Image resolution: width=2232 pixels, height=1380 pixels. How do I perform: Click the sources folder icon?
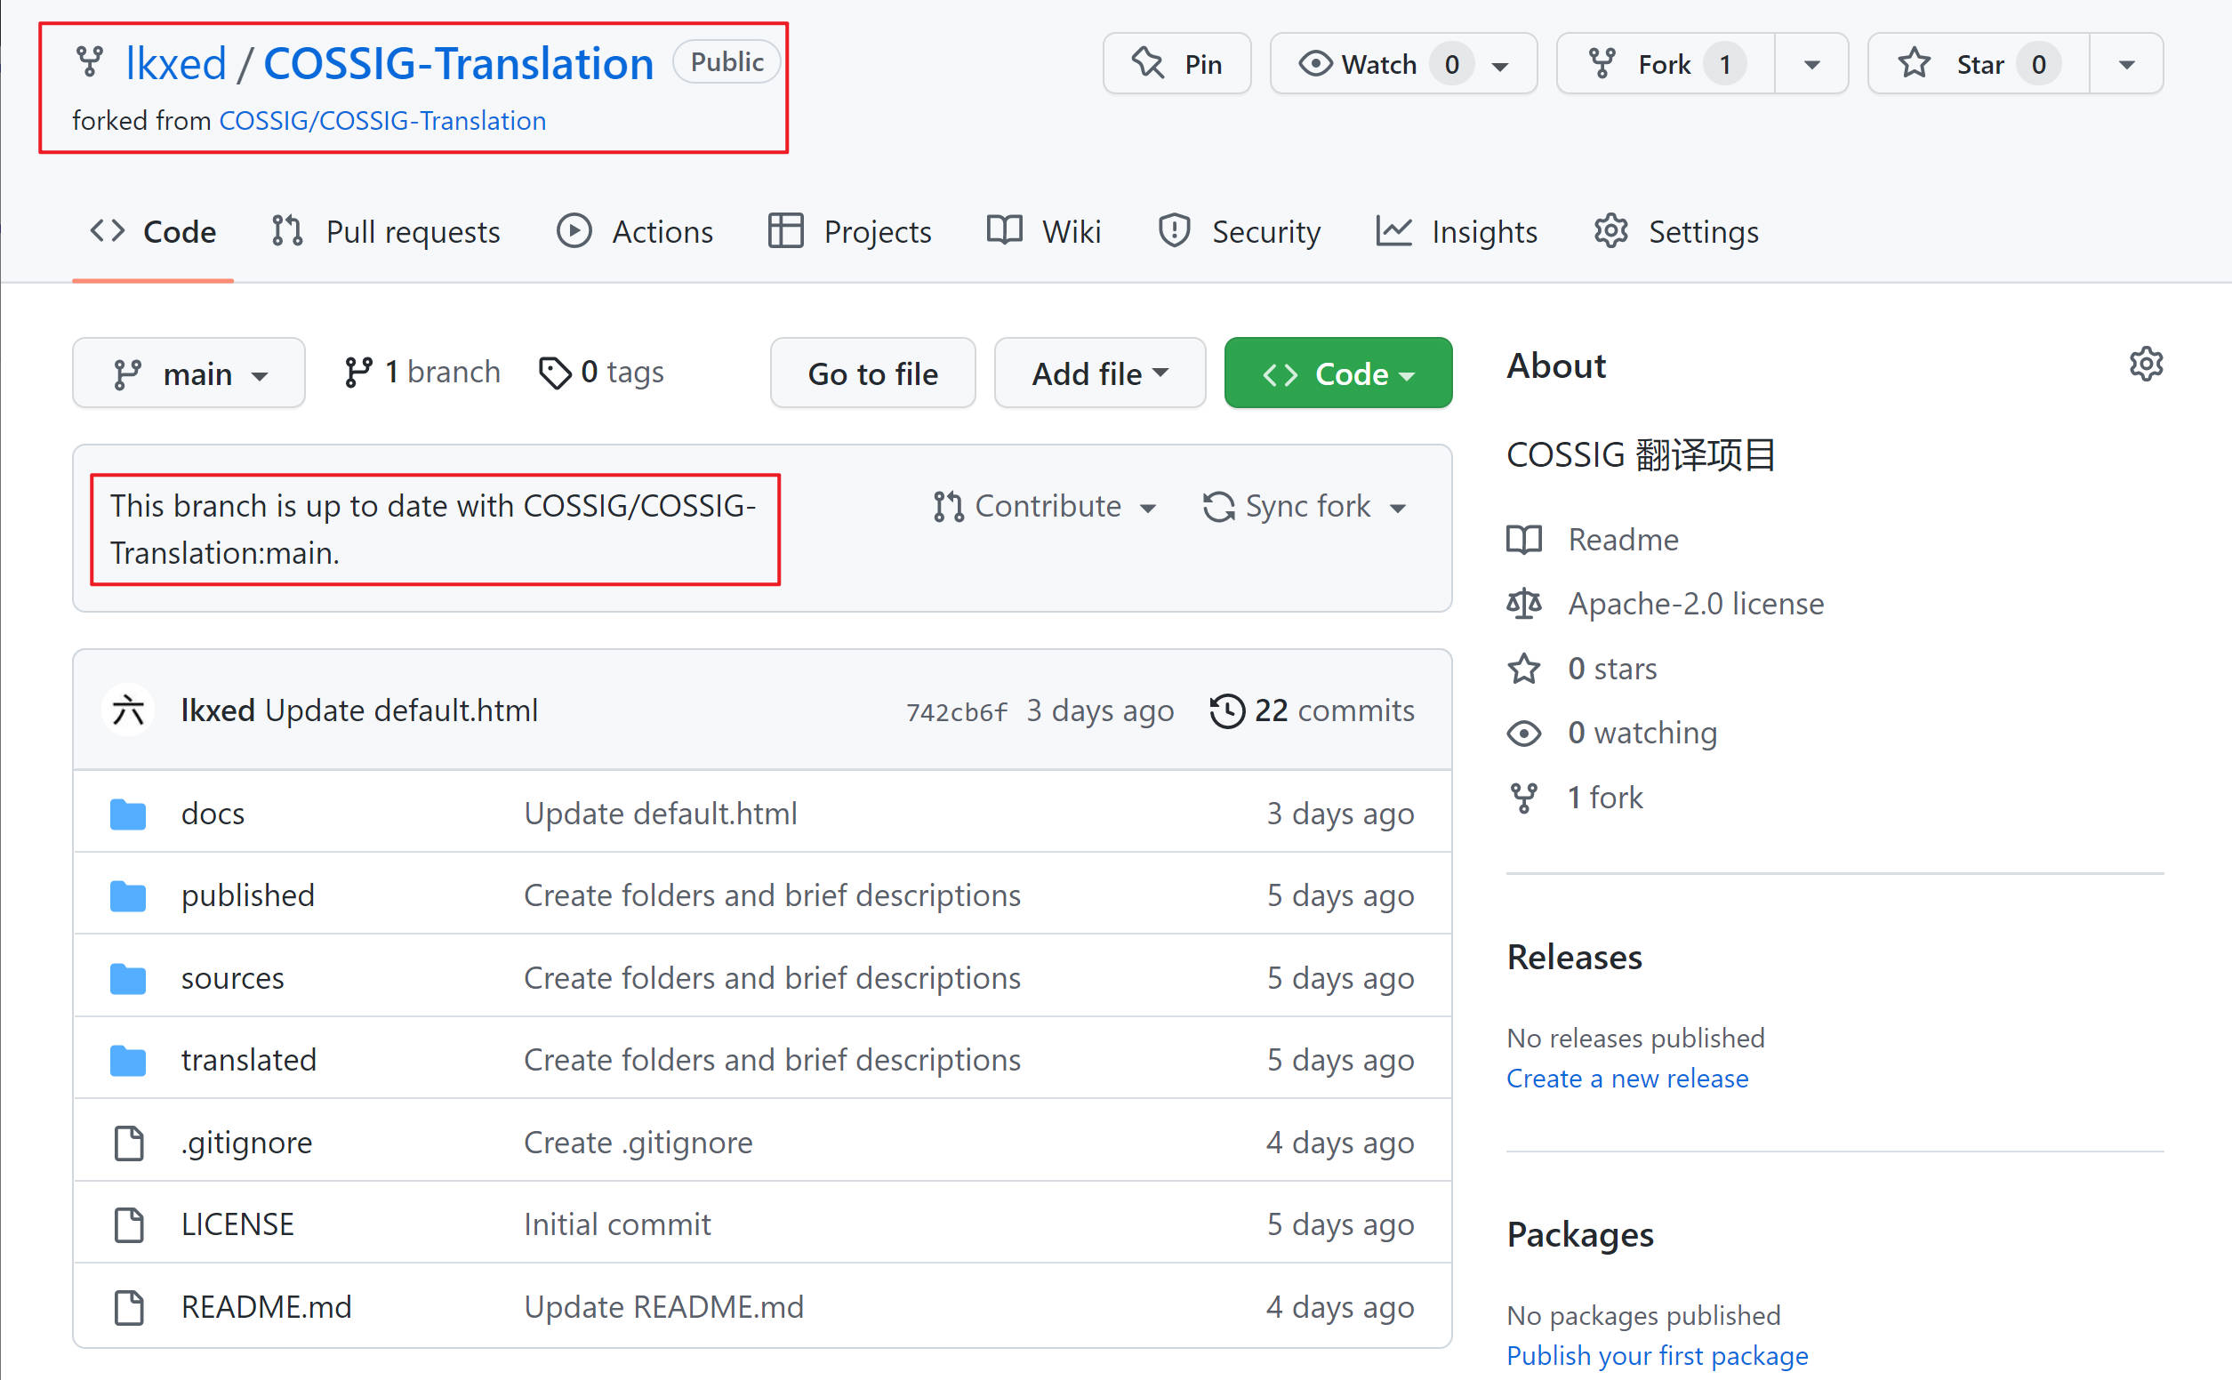tap(128, 977)
